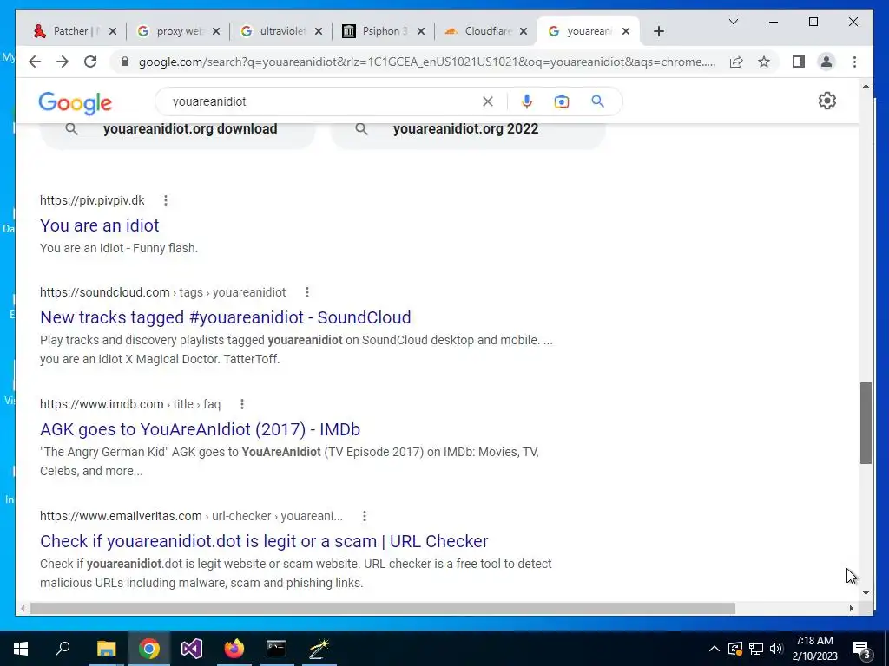Click the 'https://piv.pivpiv.dk' URL text
Viewport: 889px width, 666px height.
(92, 200)
